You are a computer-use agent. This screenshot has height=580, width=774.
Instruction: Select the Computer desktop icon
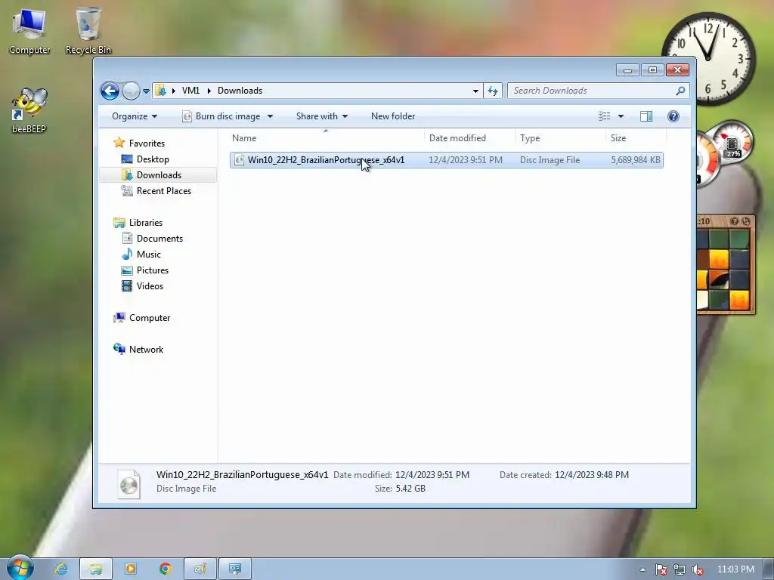[x=29, y=31]
